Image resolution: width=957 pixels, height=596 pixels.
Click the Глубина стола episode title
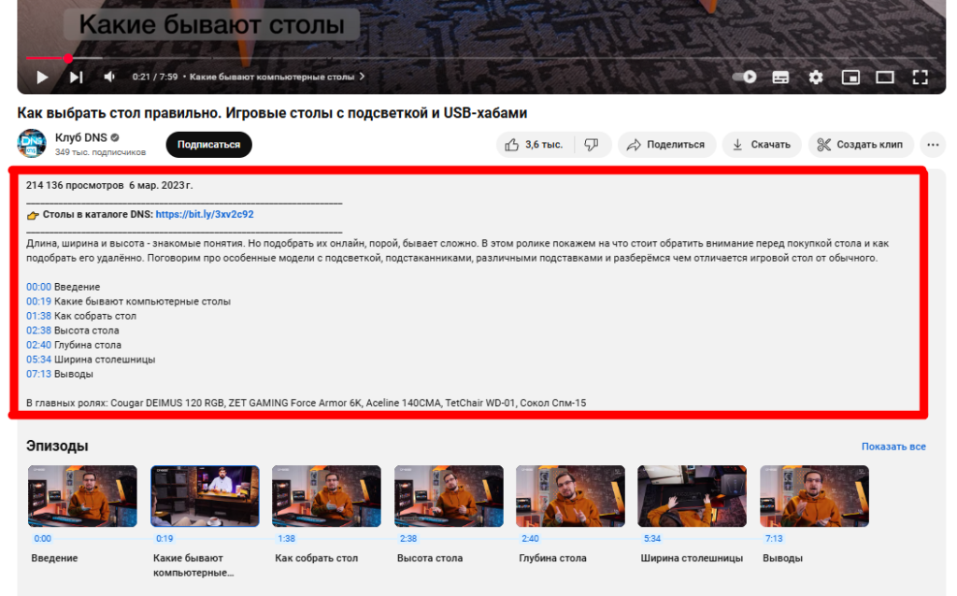[552, 559]
